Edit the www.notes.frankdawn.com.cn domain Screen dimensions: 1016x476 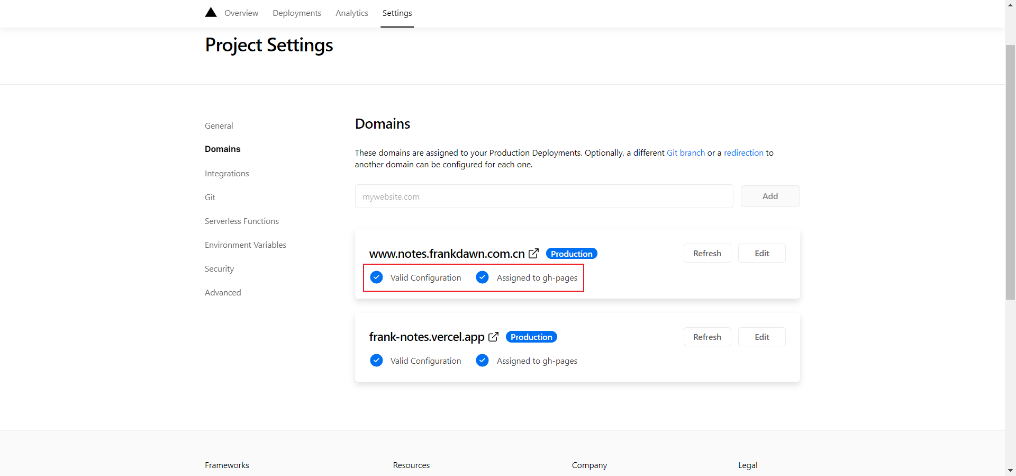tap(761, 253)
